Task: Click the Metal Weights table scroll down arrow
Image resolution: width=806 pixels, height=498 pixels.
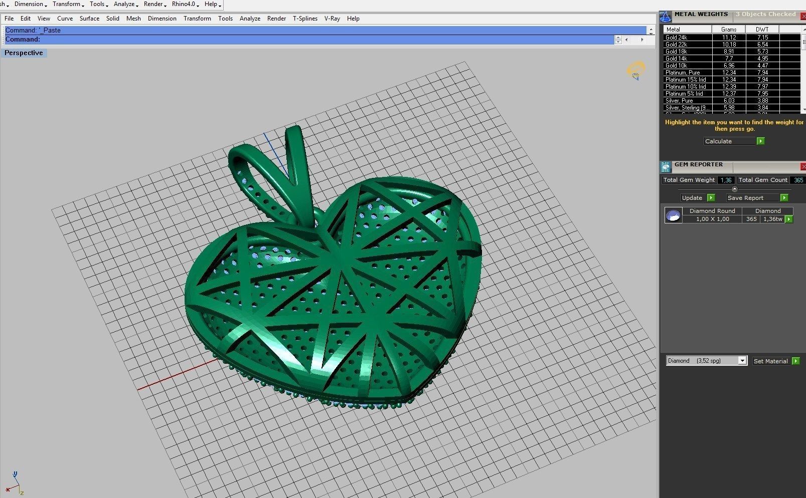Action: [804, 109]
